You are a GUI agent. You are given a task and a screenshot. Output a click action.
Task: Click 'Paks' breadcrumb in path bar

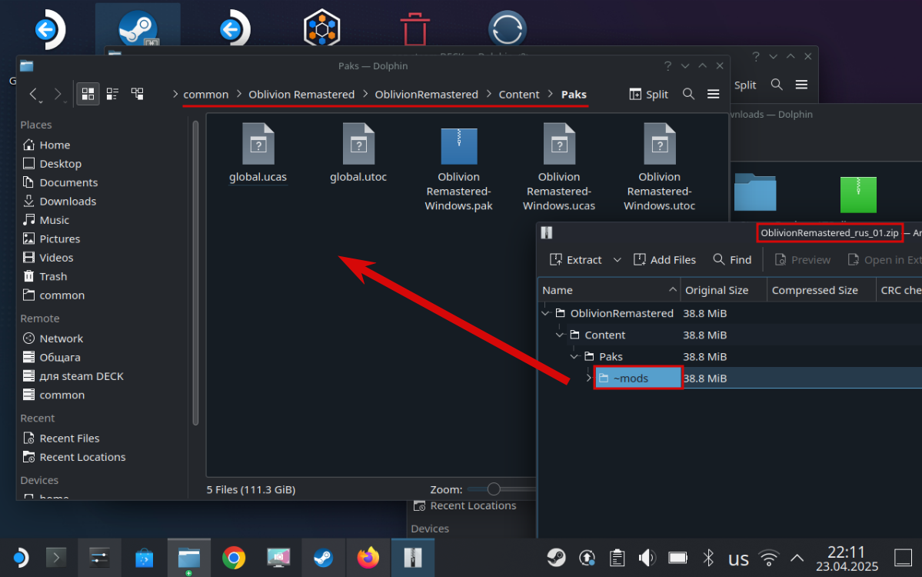coord(574,94)
